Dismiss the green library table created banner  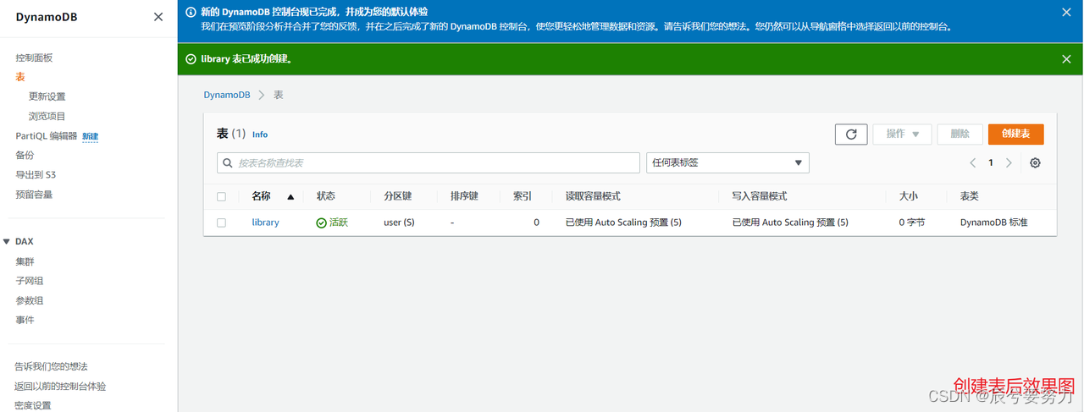[1066, 59]
